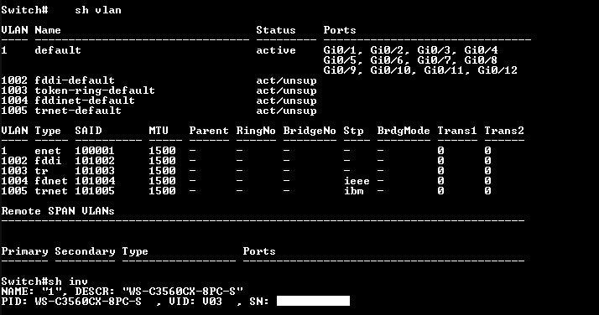This screenshot has width=599, height=315.
Task: Click the SAID value '101003'
Action: [95, 171]
